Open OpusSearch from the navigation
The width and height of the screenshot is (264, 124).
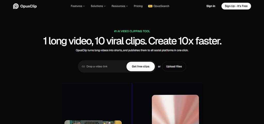[161, 6]
